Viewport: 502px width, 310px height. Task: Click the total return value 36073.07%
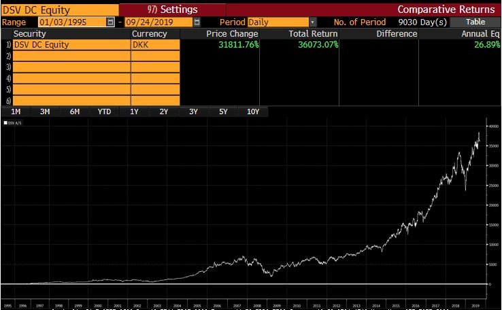pyautogui.click(x=318, y=45)
